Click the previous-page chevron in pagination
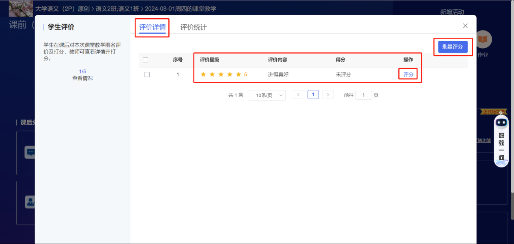The height and width of the screenshot is (244, 514). click(298, 94)
